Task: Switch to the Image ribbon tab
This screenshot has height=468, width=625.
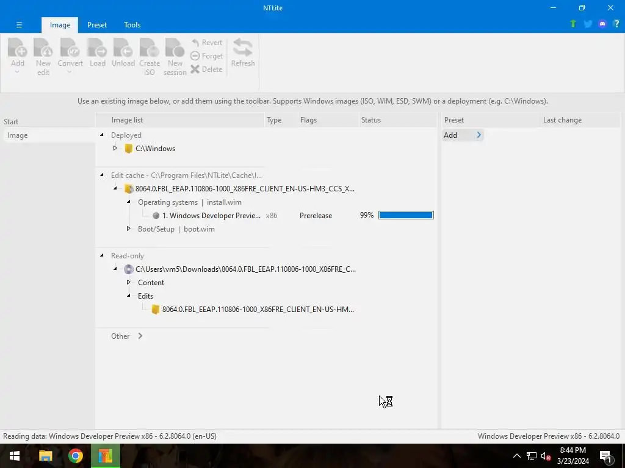Action: click(x=60, y=24)
